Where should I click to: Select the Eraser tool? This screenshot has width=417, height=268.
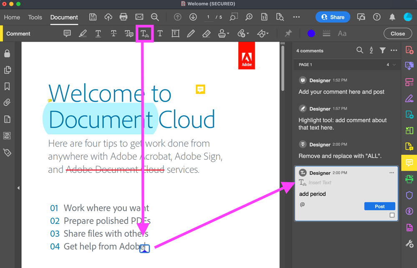206,34
